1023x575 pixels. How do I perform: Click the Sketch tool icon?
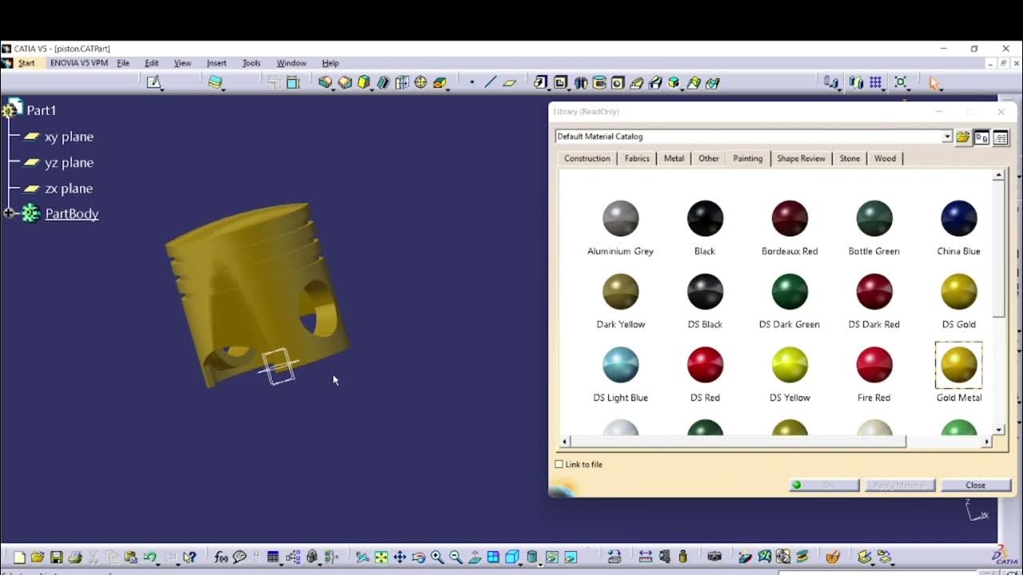coord(153,82)
